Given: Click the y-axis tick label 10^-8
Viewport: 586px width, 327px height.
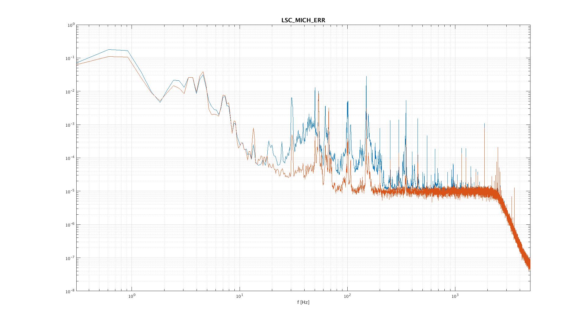Looking at the screenshot, I should 71,291.
